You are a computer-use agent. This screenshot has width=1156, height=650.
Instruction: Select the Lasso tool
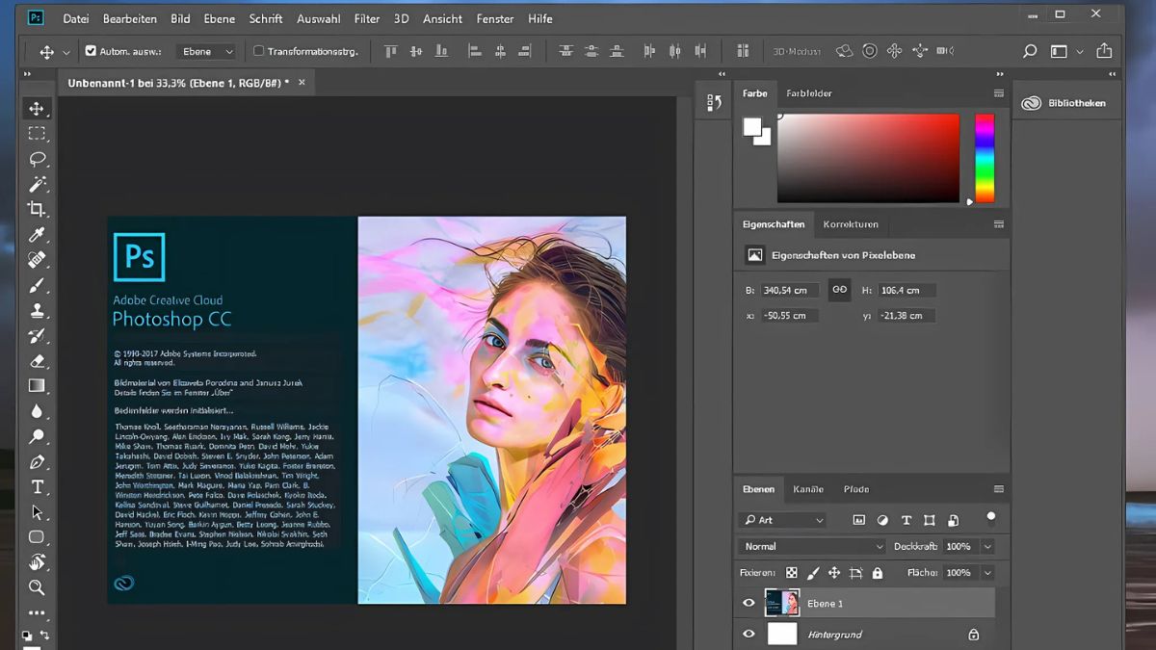point(37,159)
